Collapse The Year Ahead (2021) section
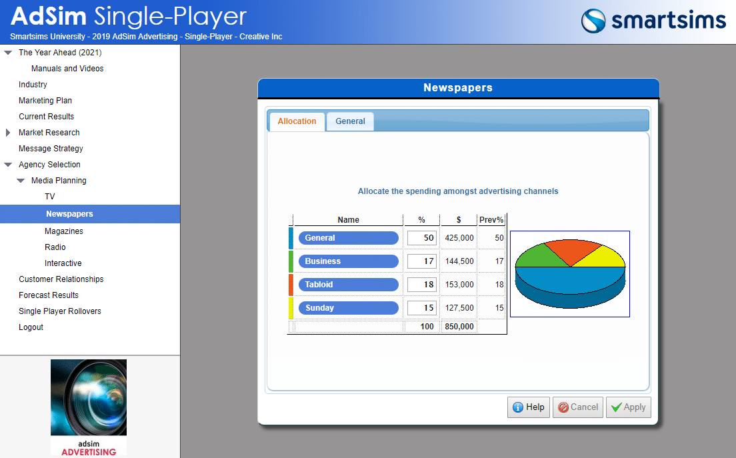The image size is (736, 458). [8, 53]
